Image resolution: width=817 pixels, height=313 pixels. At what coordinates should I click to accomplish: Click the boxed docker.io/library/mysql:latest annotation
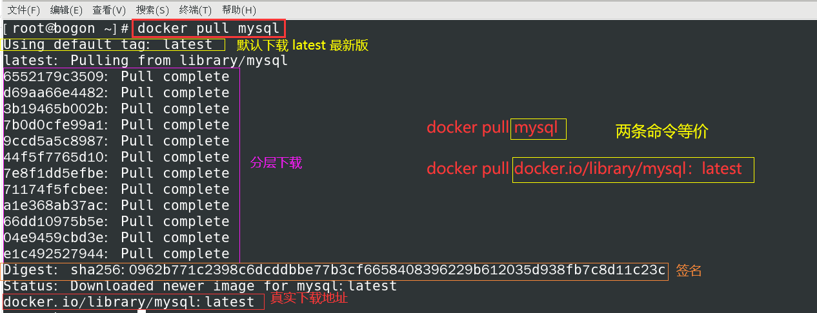click(633, 169)
